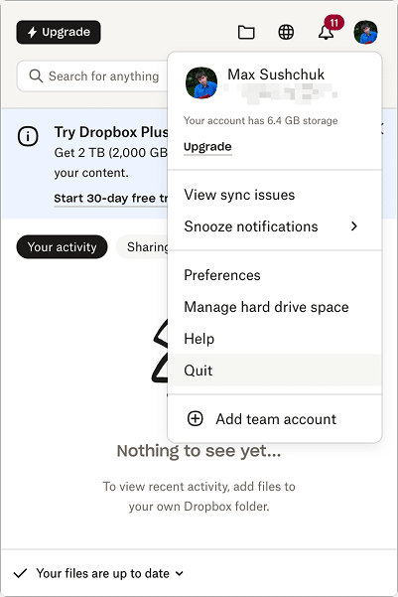Select the Your activity tab
Image resolution: width=398 pixels, height=597 pixels.
62,247
